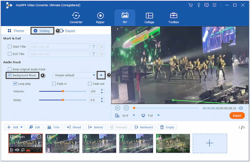Click the Edit button

coord(35,127)
